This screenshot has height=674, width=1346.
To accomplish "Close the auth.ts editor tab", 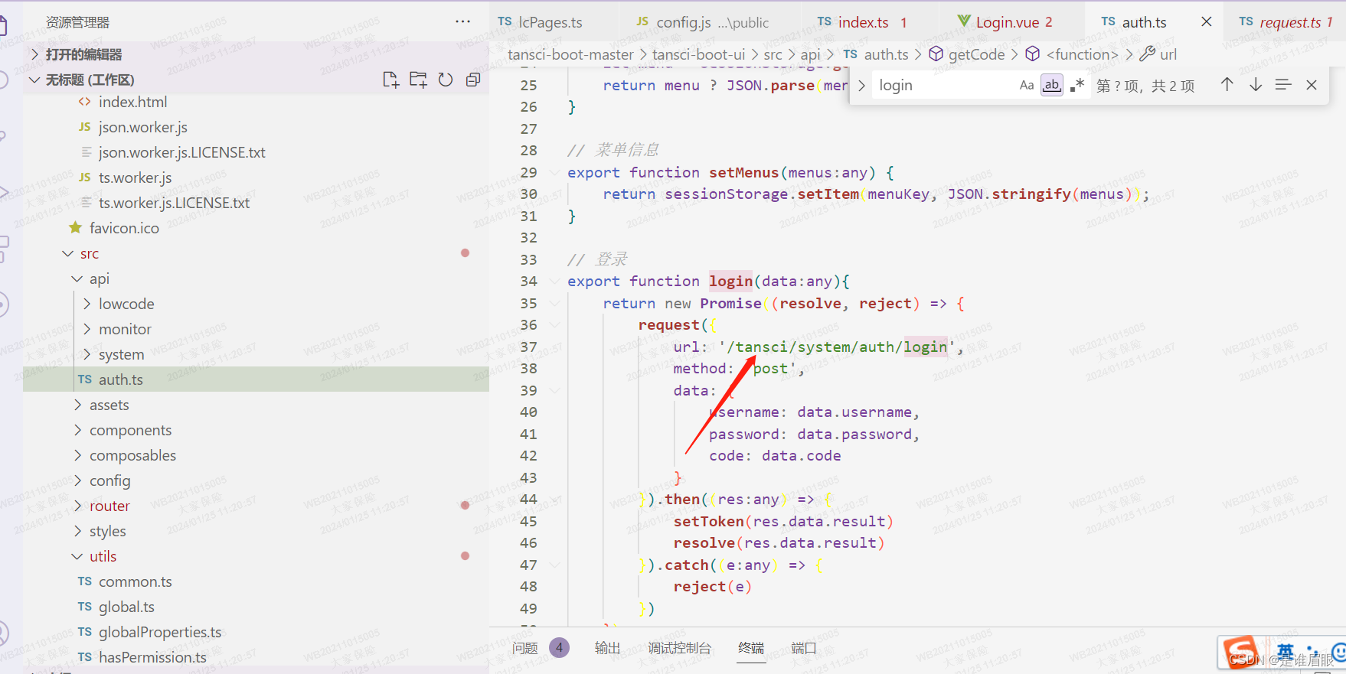I will point(1207,21).
